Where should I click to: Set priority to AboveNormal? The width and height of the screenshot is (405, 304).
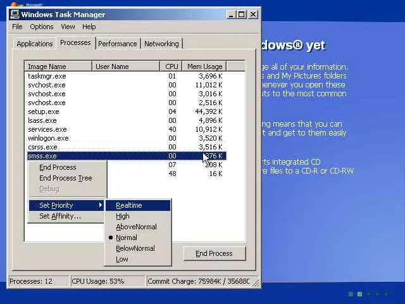138,227
